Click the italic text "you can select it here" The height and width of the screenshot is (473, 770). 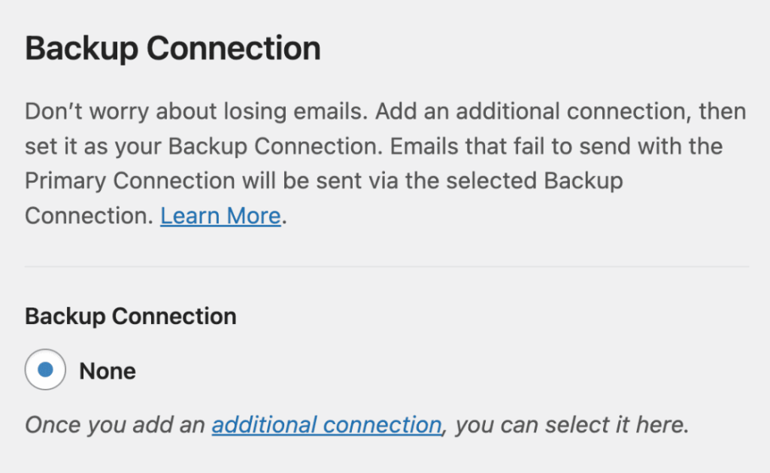click(571, 425)
